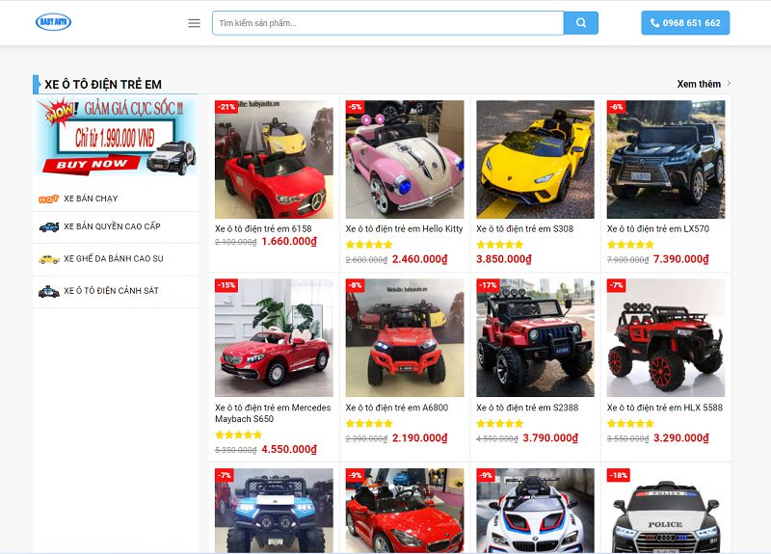Viewport: 771px width, 554px height.
Task: Click the 3.790.000đ price
Action: click(x=550, y=438)
